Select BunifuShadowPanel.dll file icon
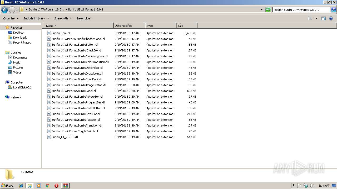This screenshot has width=337, height=189. pyautogui.click(x=49, y=39)
